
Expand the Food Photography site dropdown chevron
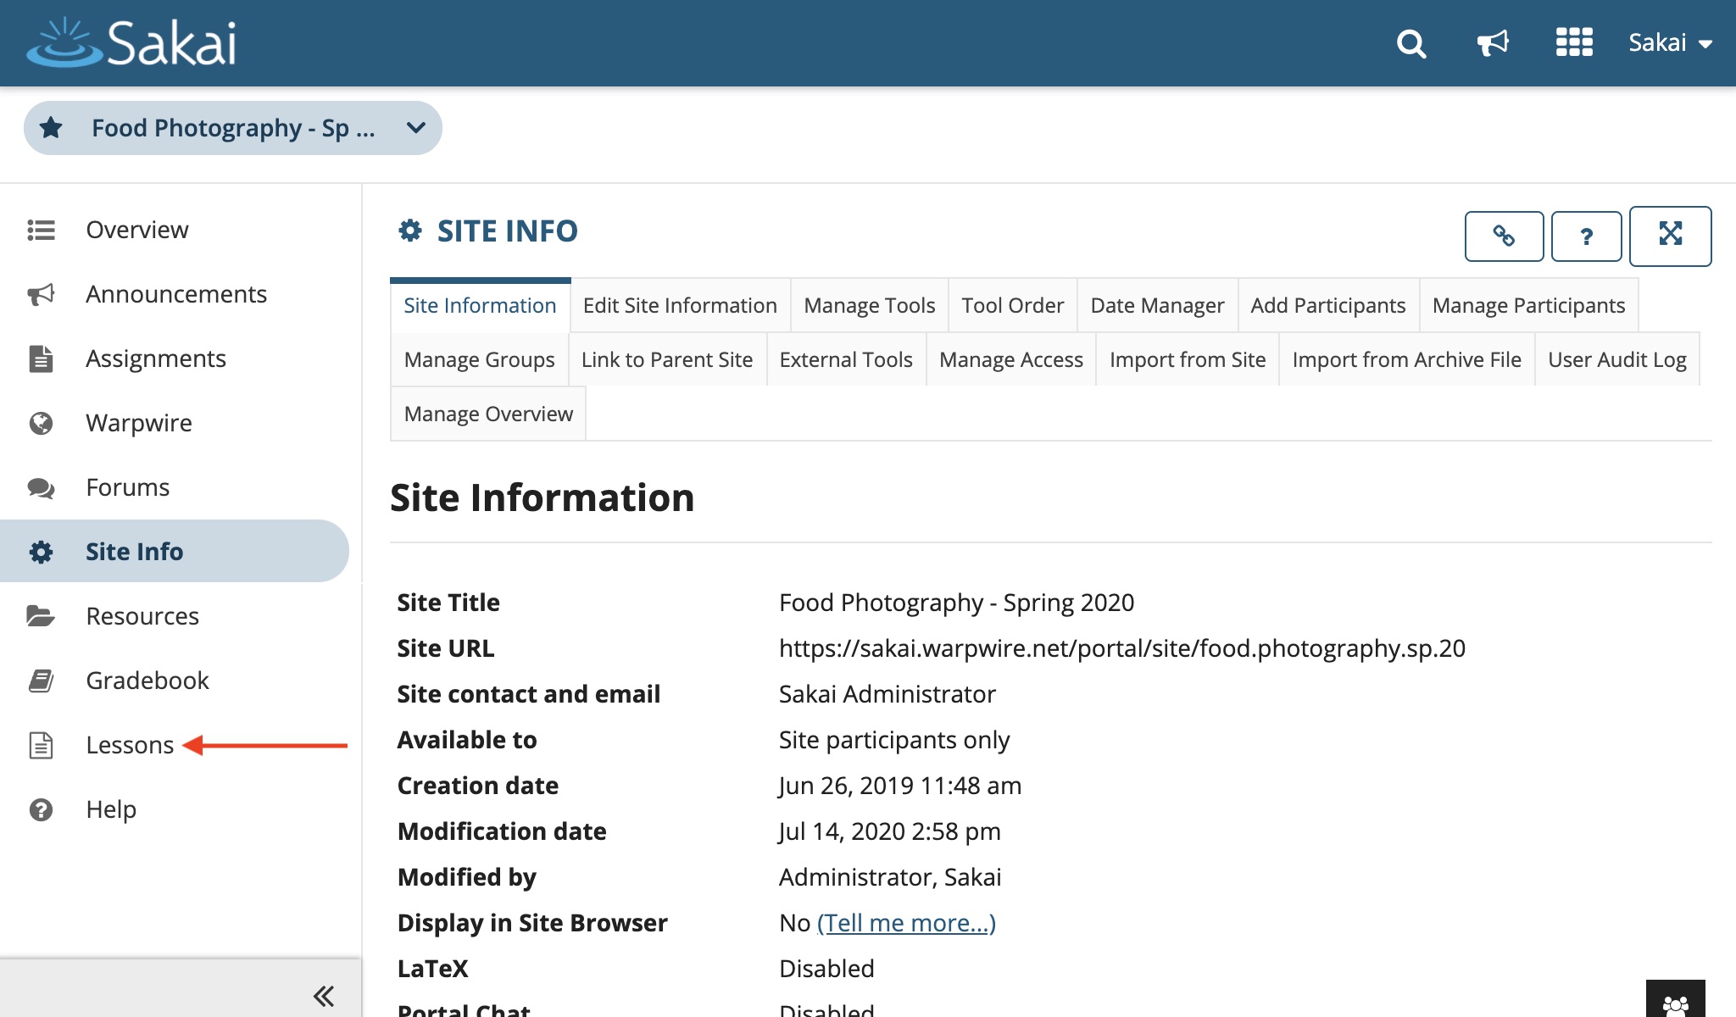(x=415, y=128)
